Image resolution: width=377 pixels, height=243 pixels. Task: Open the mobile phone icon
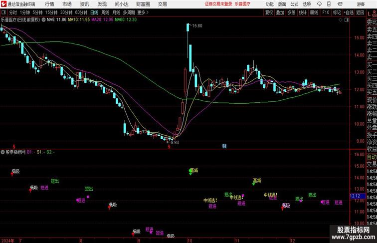tap(329, 4)
